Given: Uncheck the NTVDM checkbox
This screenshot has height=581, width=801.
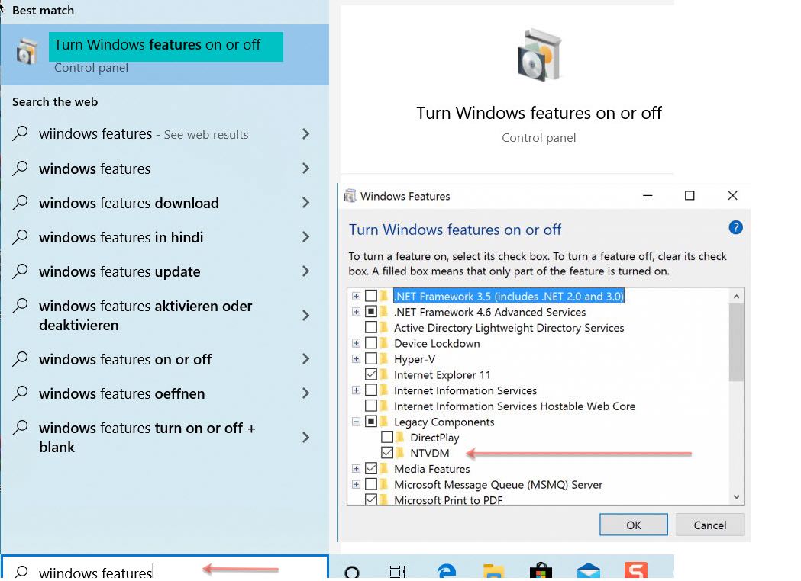Looking at the screenshot, I should pyautogui.click(x=387, y=453).
